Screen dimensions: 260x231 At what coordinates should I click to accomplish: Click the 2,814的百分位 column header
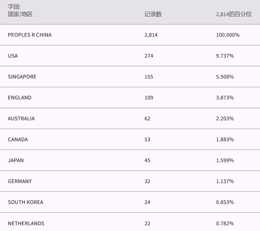(x=234, y=14)
